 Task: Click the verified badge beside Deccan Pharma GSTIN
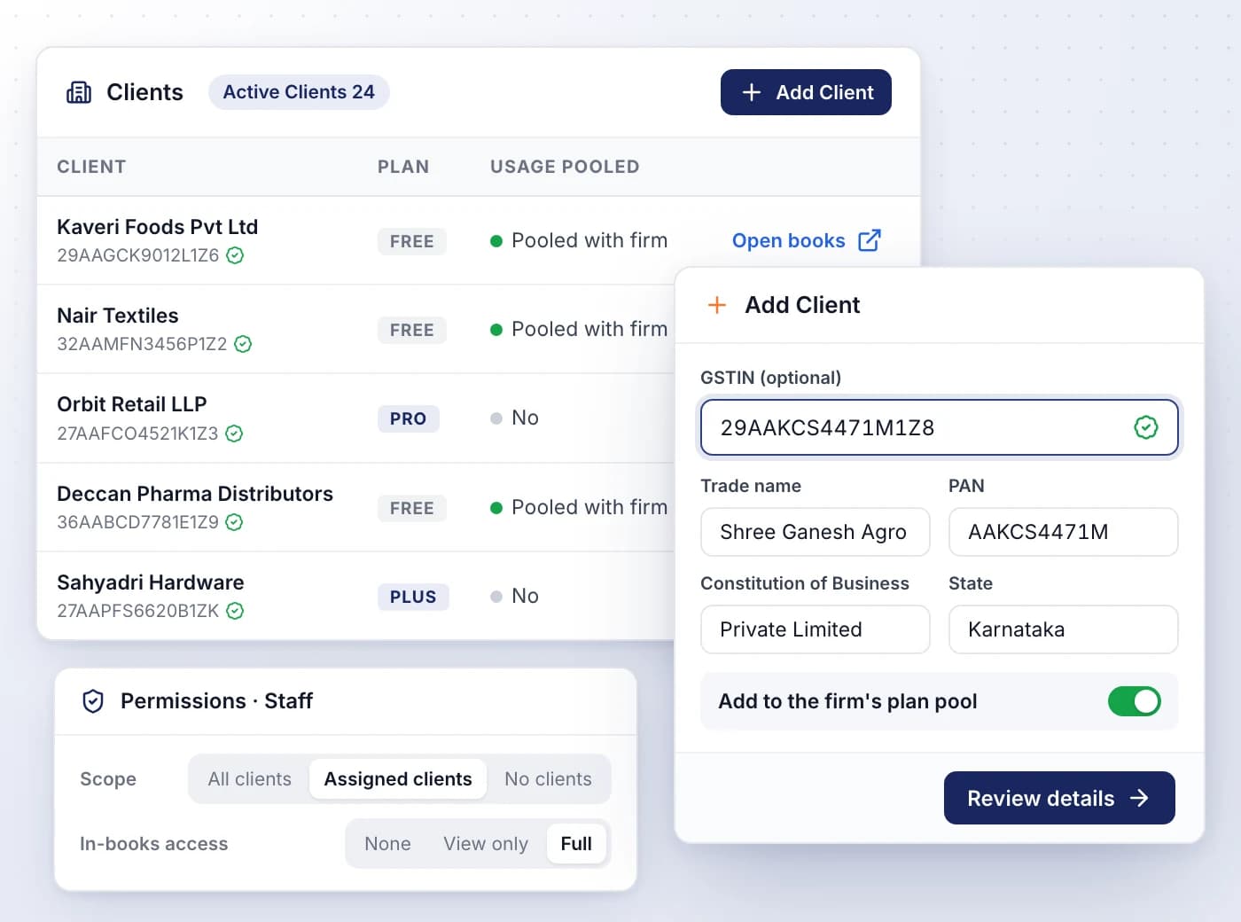(x=234, y=522)
